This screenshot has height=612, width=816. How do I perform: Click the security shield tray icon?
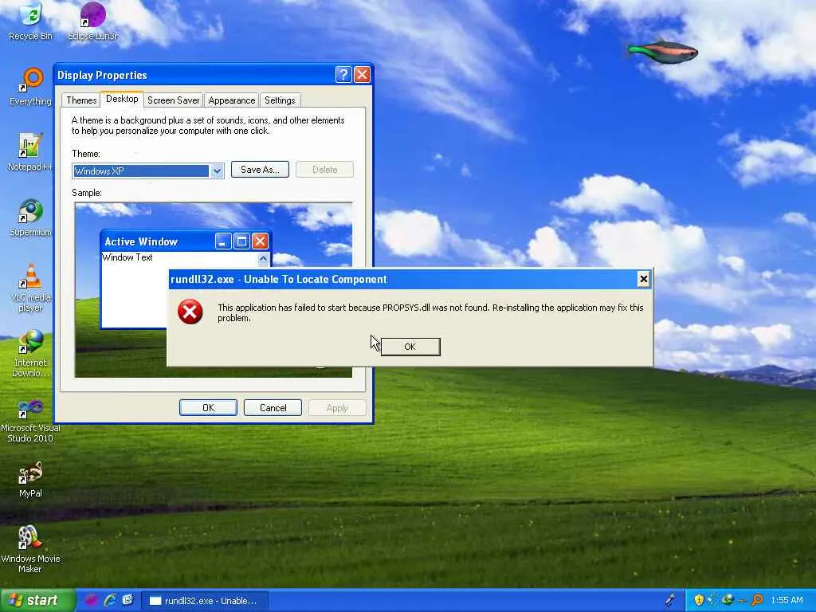[699, 600]
